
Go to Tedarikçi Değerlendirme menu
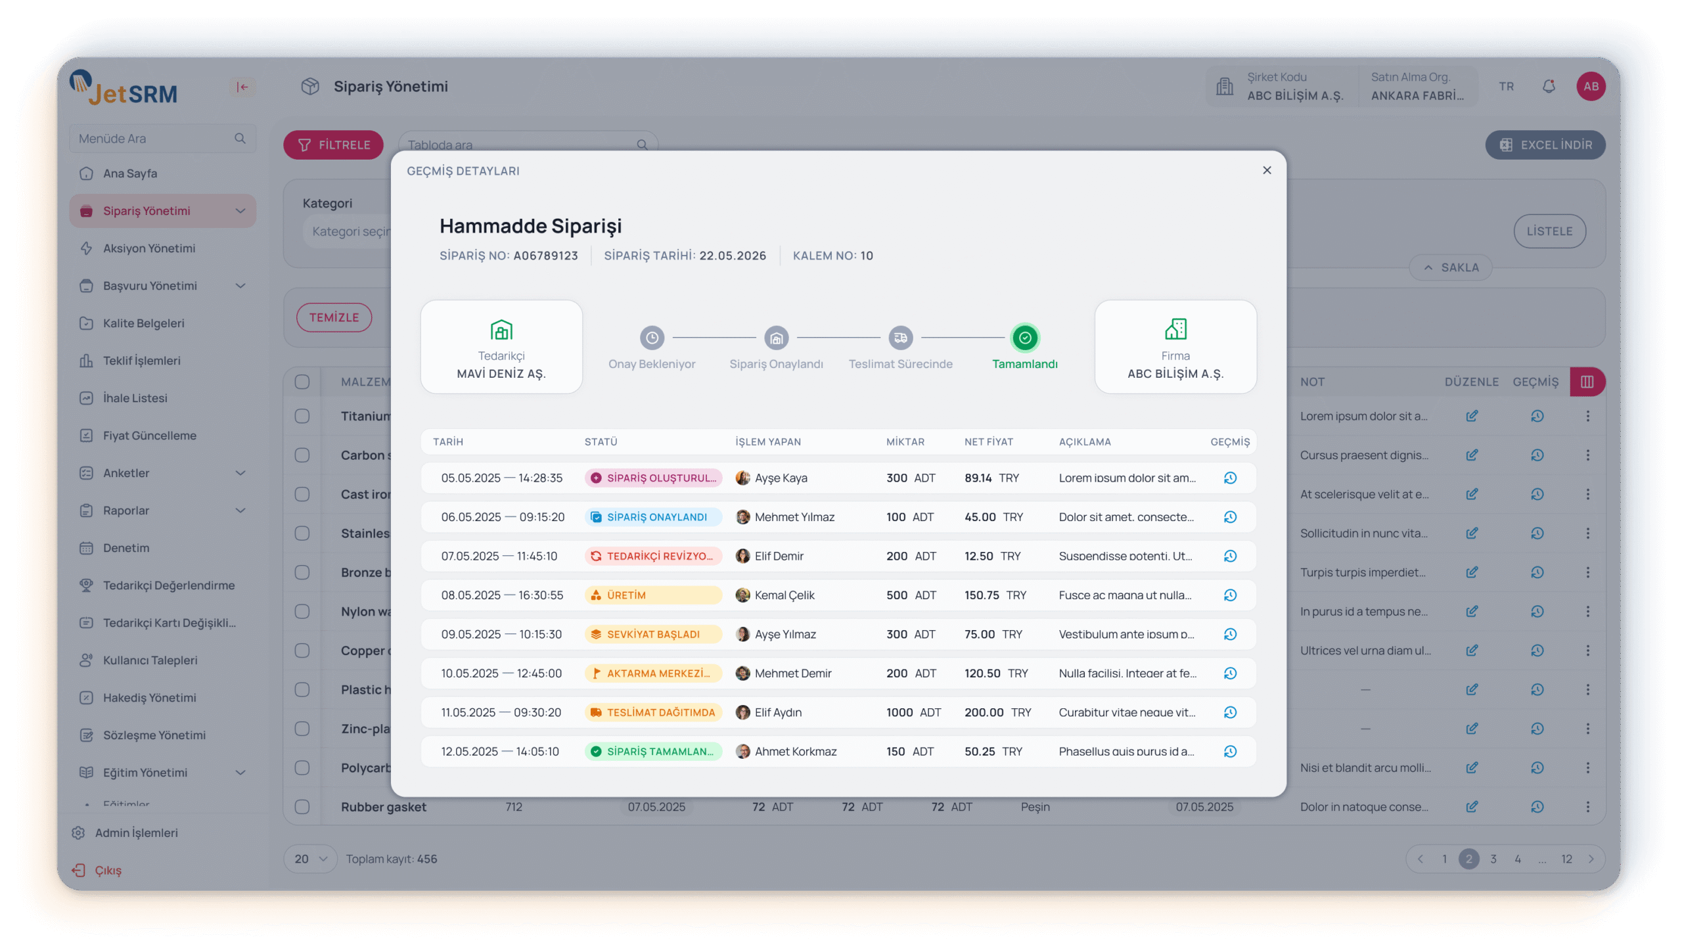(x=168, y=585)
